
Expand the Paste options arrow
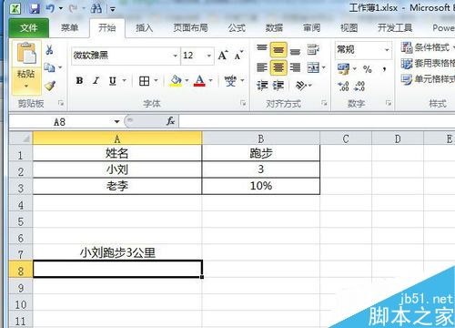click(26, 86)
